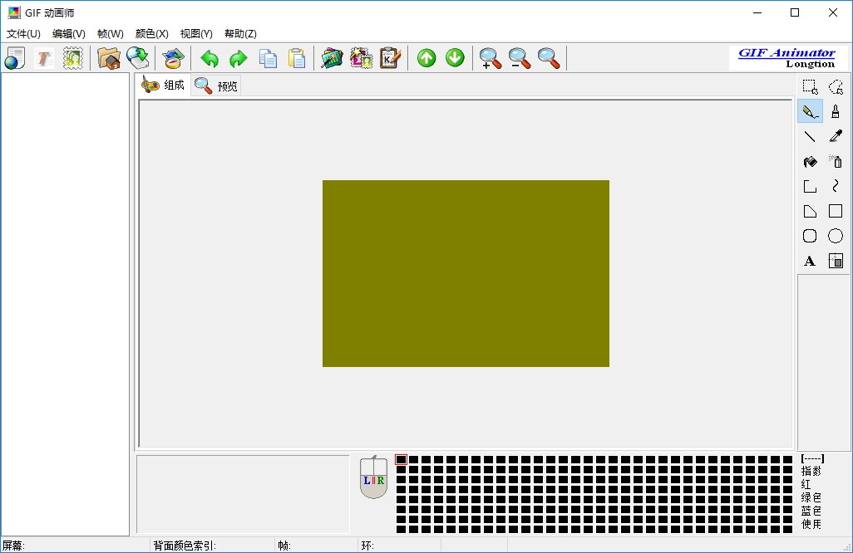Image resolution: width=853 pixels, height=553 pixels.
Task: Click the paste clipboard icon
Action: point(297,58)
